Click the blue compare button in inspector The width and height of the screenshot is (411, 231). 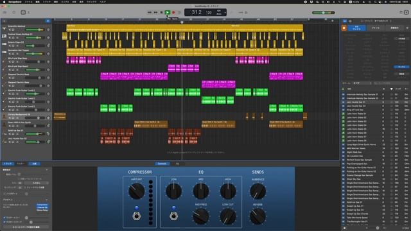34,164
